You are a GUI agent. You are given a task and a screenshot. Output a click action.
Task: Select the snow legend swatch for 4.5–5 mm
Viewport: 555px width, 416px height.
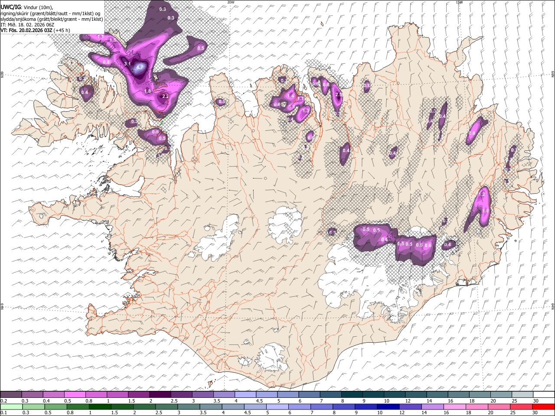pyautogui.click(x=267, y=395)
